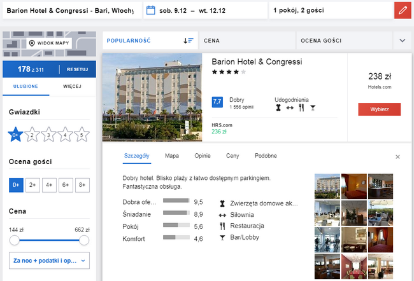414x281 pixels.
Task: Click the calendar icon beside the dates
Action: [151, 10]
